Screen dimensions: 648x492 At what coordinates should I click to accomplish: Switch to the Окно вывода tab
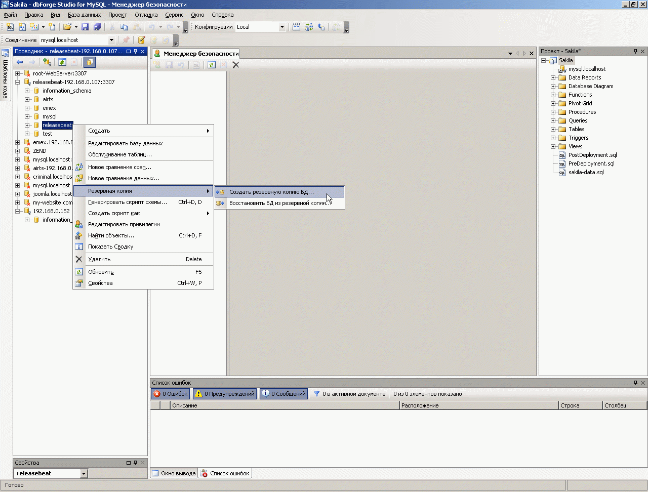[174, 473]
